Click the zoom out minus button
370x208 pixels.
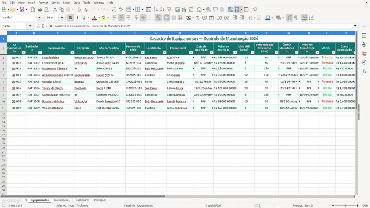[333, 205]
